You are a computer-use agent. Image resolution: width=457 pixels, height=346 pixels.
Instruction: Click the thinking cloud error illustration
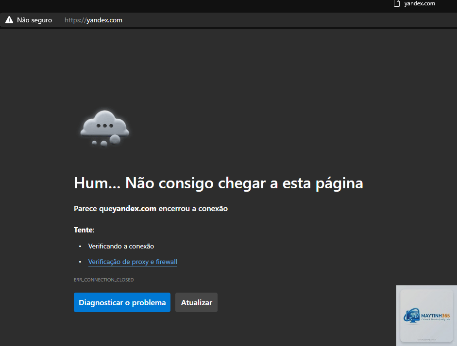[104, 129]
